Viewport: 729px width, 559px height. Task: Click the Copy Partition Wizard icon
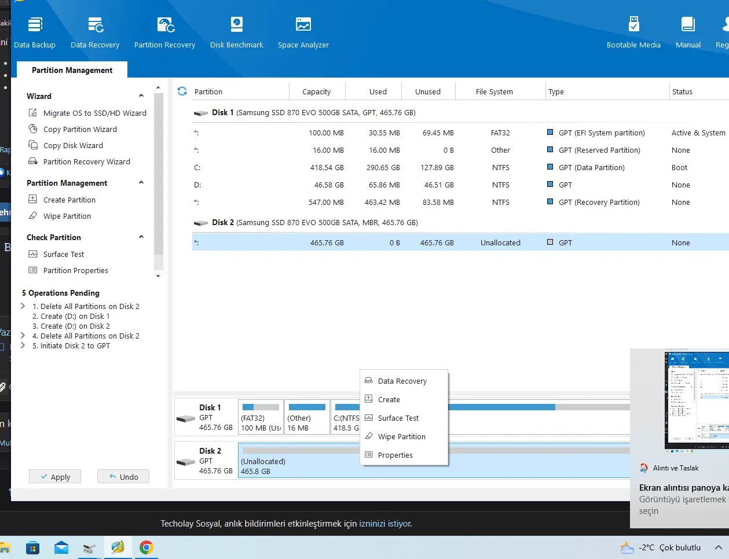[x=33, y=129]
